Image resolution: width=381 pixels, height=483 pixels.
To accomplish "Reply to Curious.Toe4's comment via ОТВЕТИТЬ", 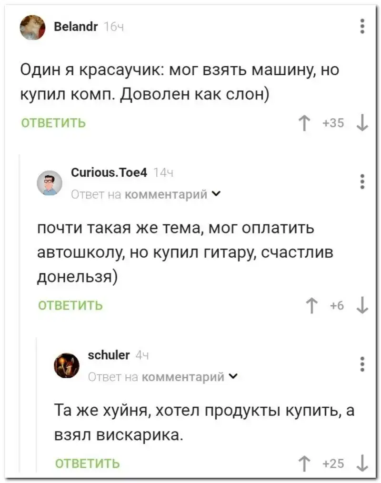I will point(70,305).
